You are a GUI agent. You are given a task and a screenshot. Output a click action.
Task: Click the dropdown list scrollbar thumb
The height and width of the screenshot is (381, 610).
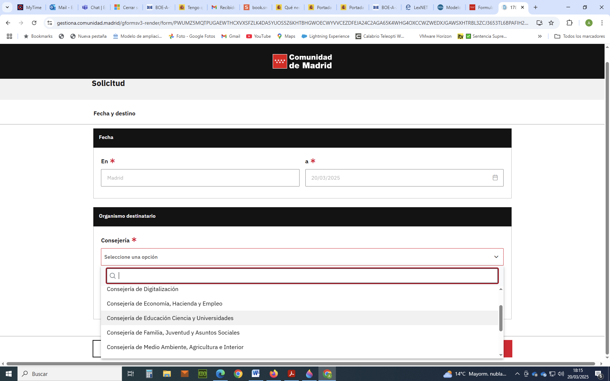point(501,318)
